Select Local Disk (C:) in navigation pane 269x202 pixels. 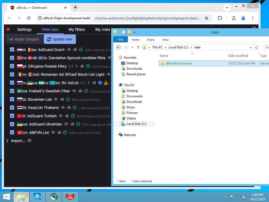pos(136,124)
